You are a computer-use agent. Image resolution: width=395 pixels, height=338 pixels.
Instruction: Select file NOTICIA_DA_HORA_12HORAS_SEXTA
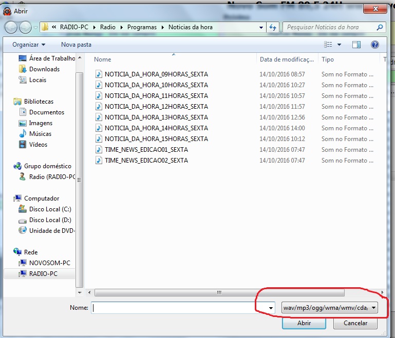(x=156, y=107)
